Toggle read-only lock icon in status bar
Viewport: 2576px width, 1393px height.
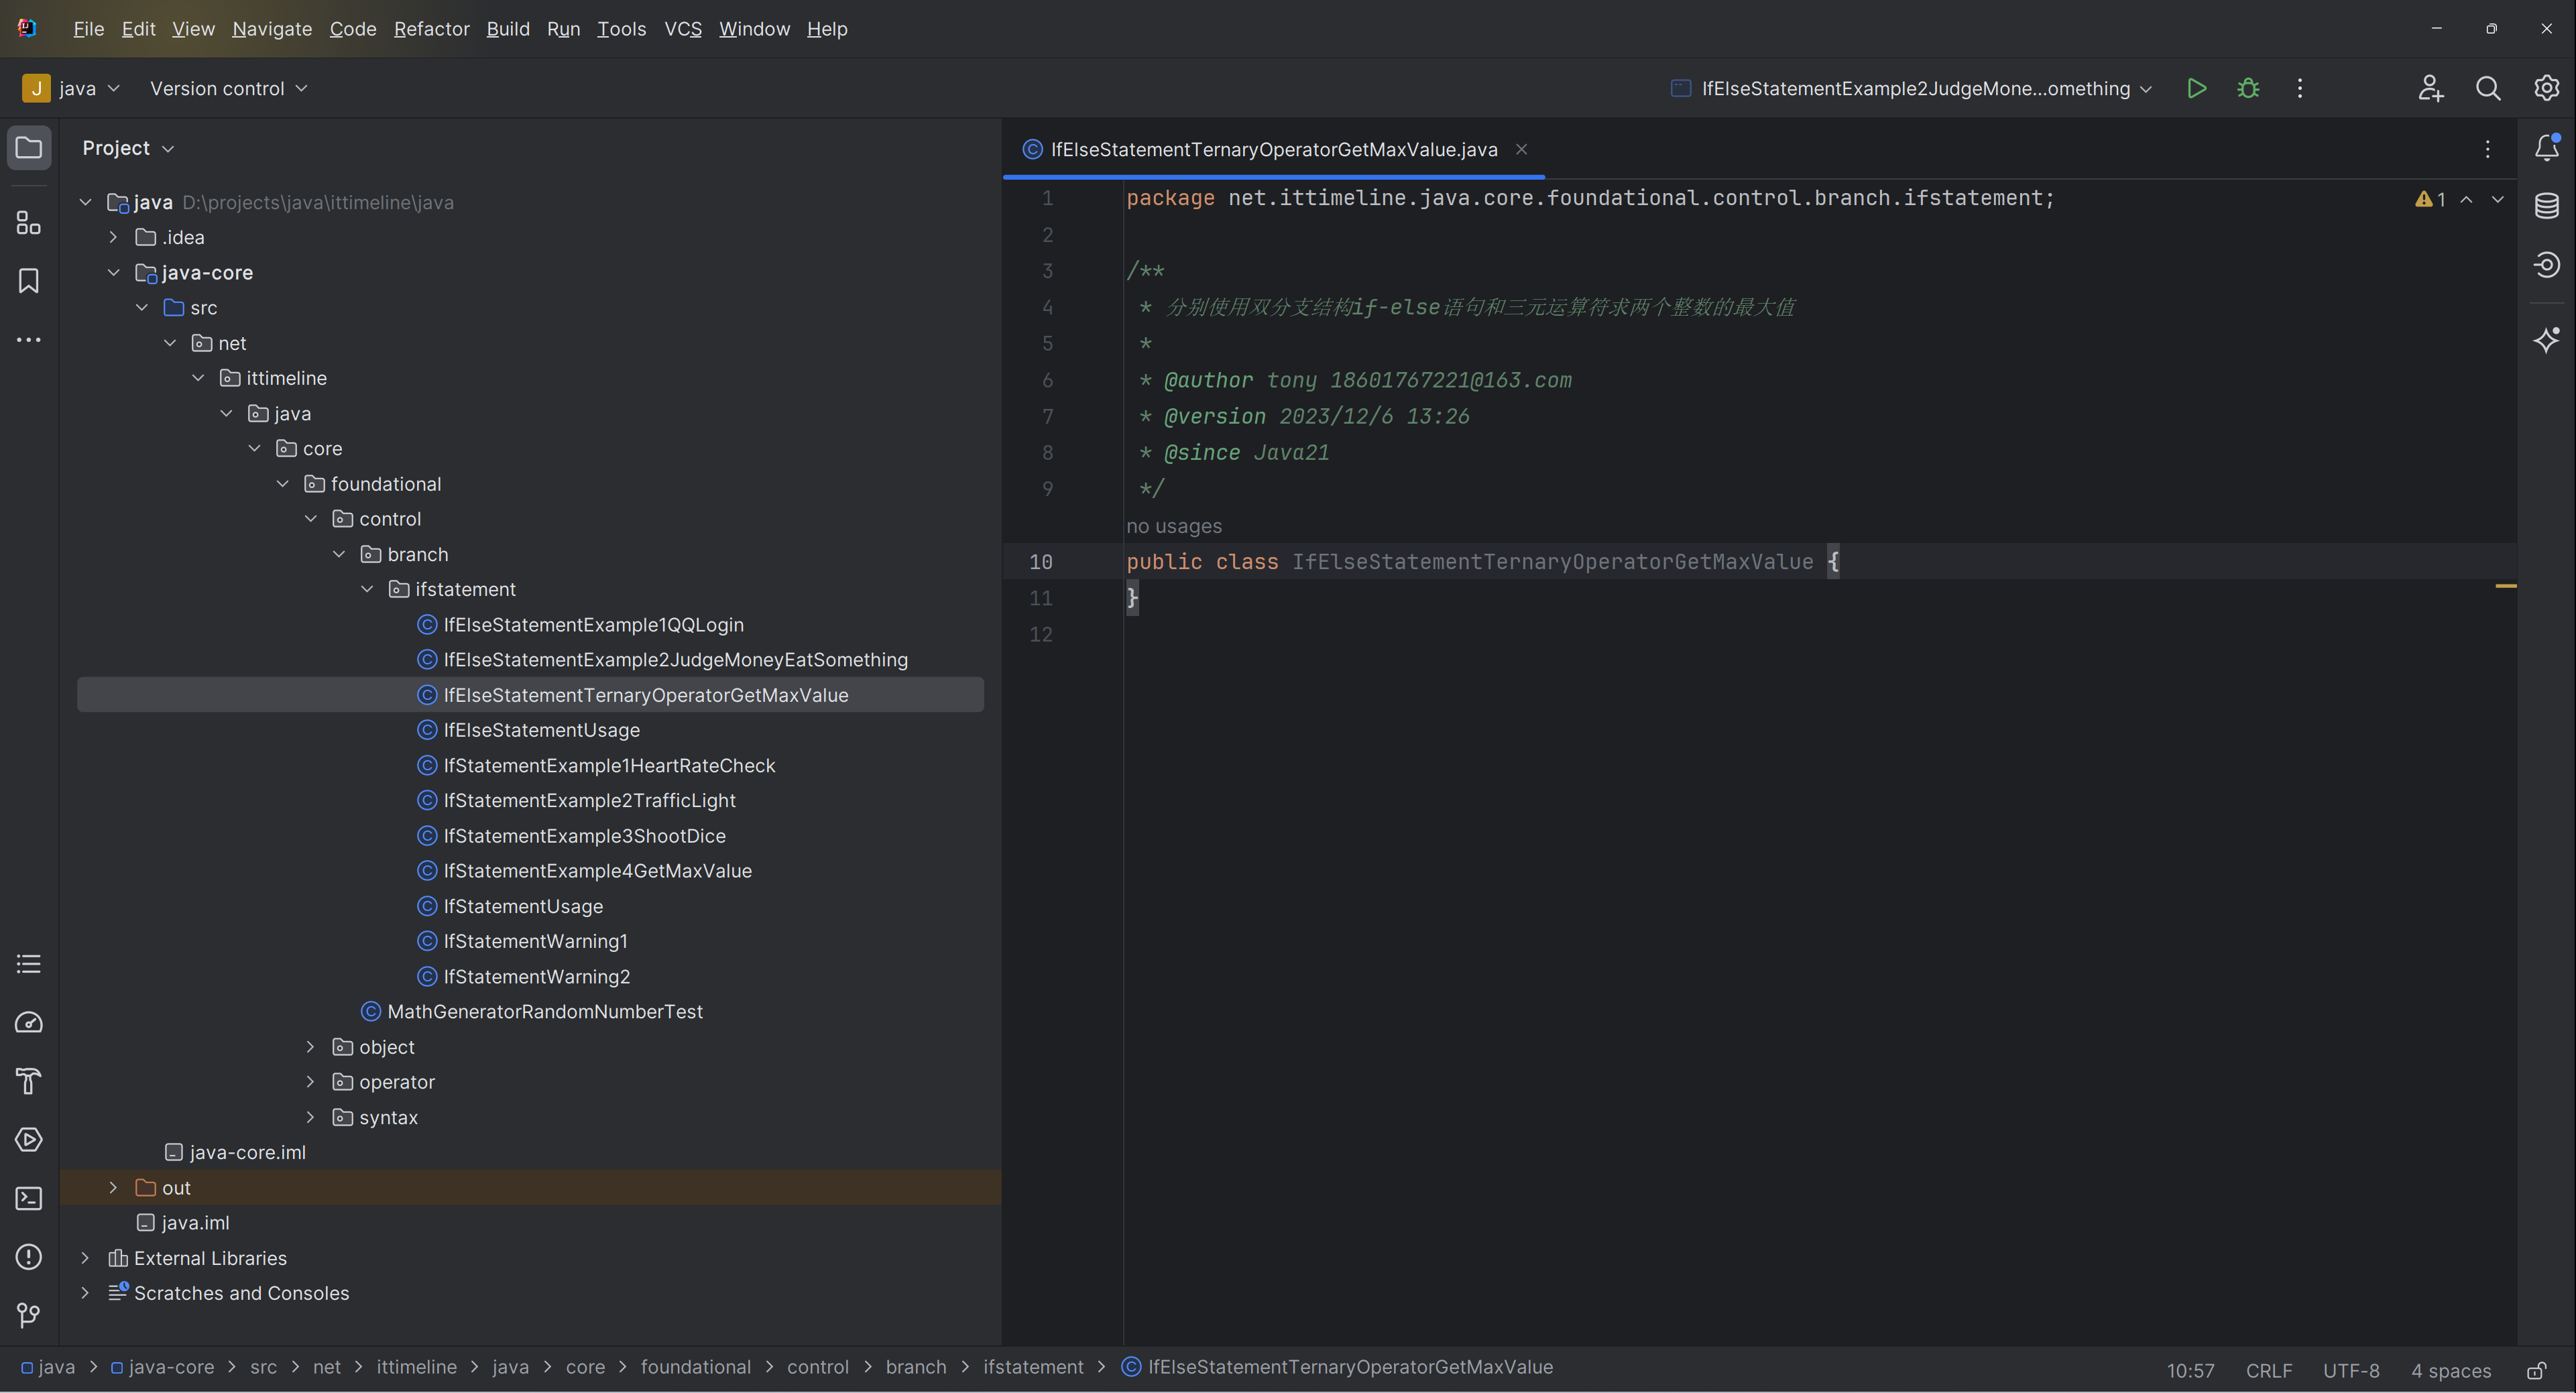(x=2537, y=1370)
